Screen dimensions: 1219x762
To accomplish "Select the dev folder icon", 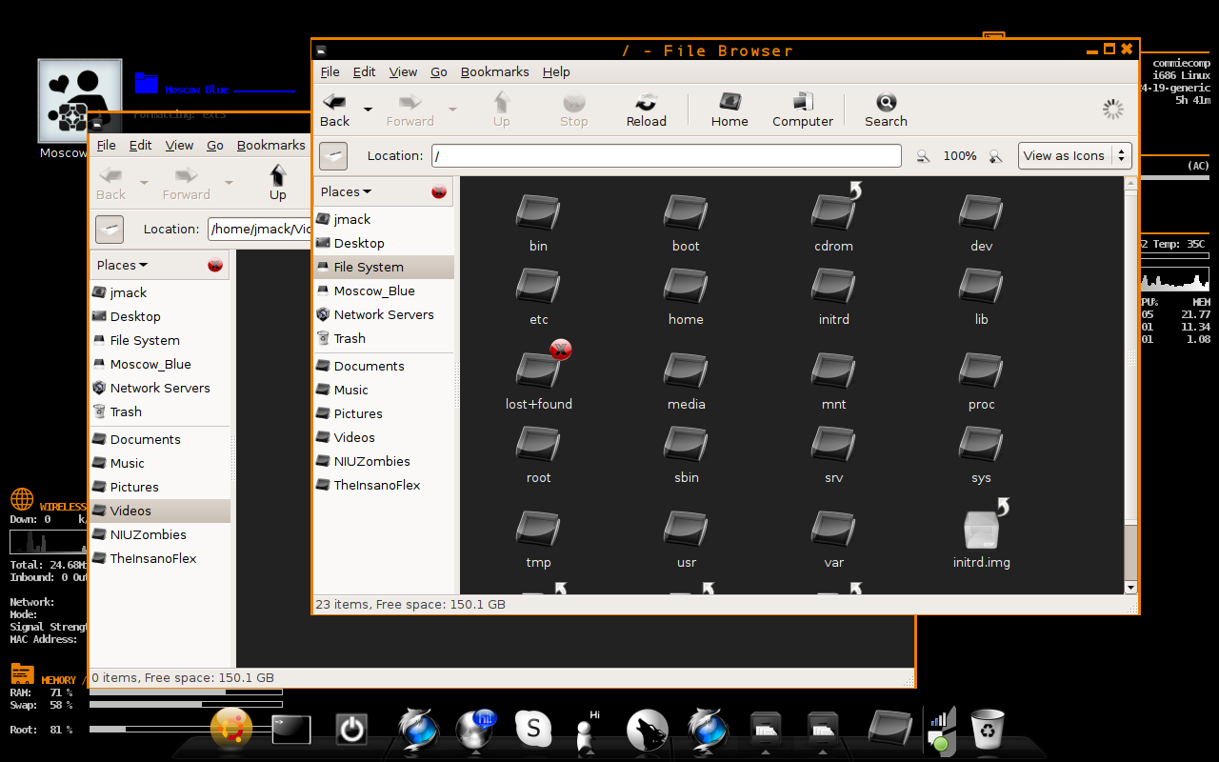I will [981, 212].
